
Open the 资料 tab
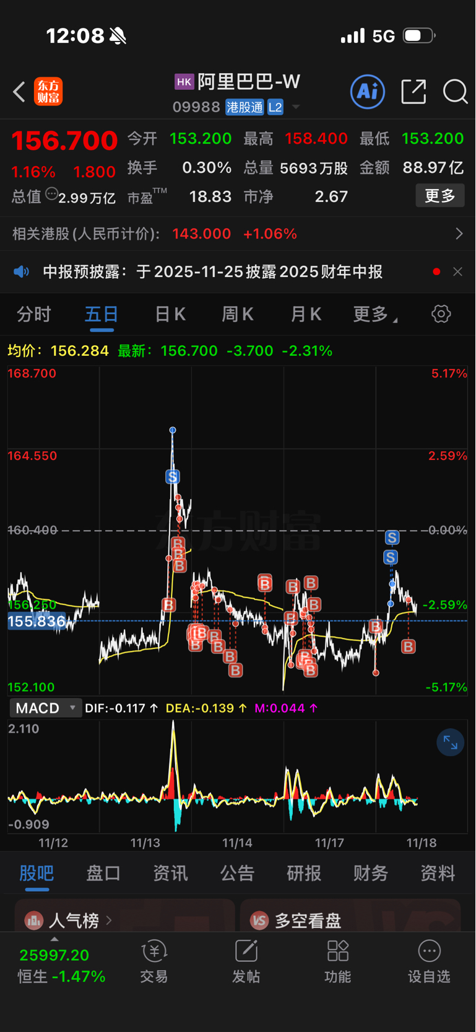438,873
